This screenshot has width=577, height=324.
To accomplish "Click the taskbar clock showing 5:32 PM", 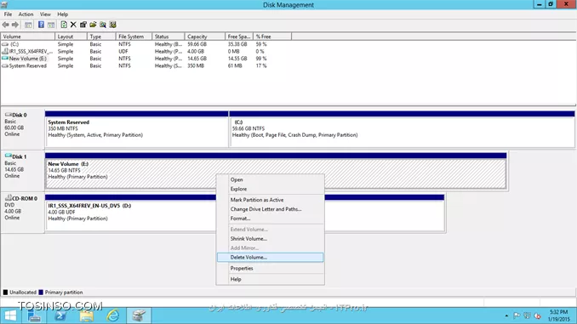I will (558, 315).
